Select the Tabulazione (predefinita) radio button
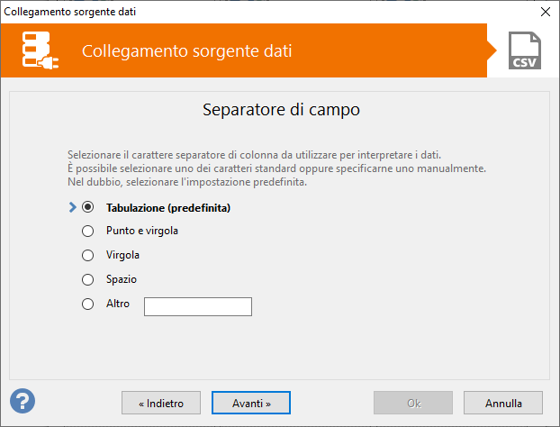The height and width of the screenshot is (427, 560). point(88,207)
